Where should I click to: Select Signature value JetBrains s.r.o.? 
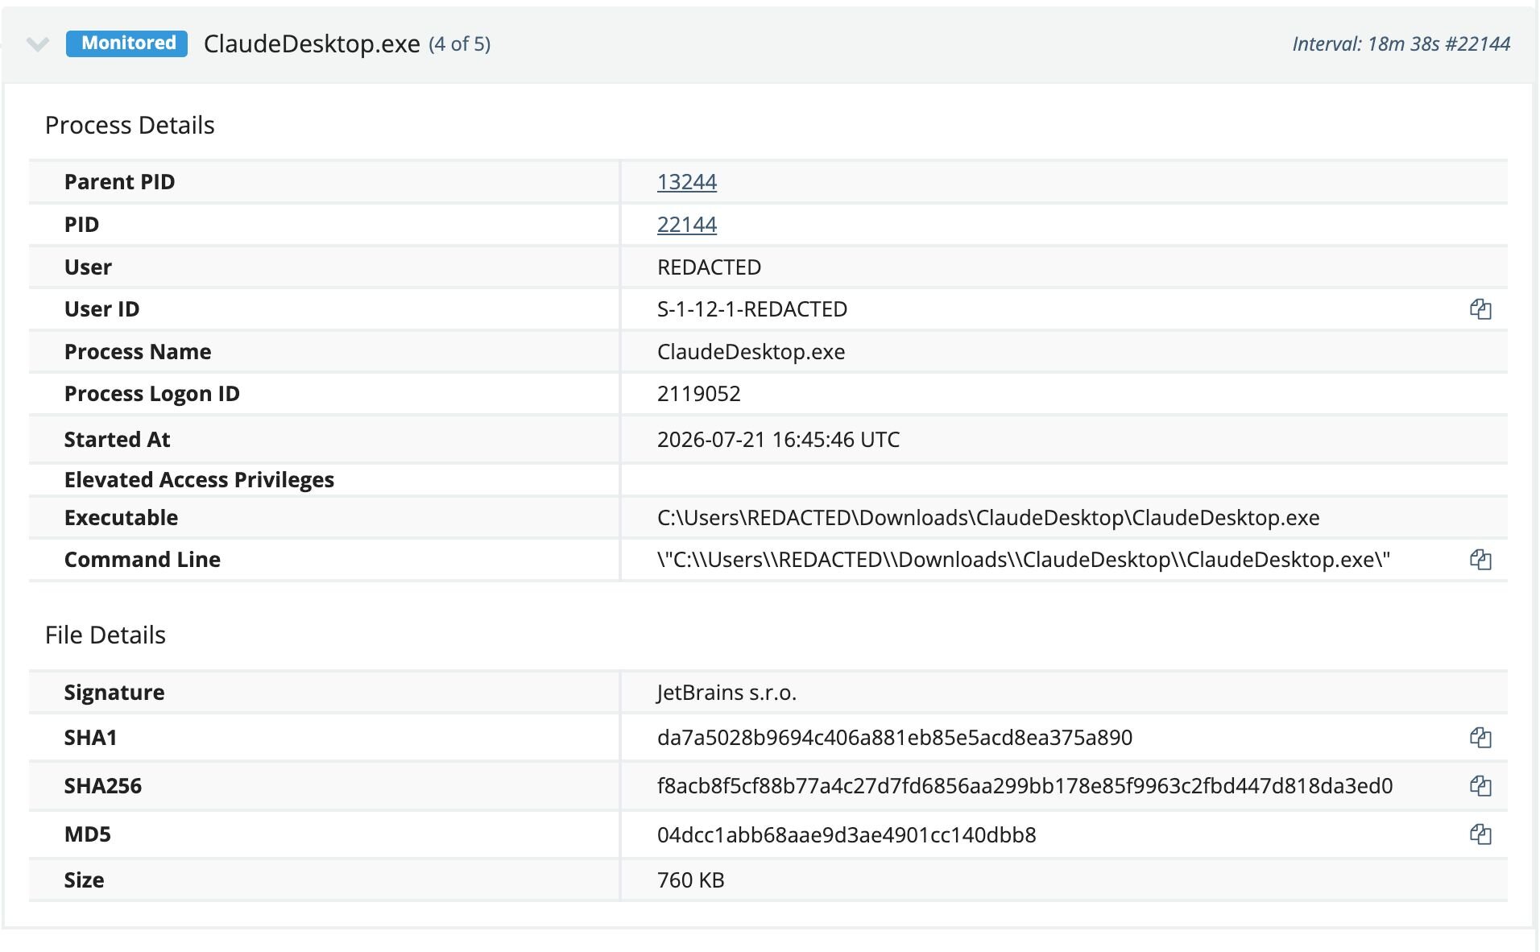tap(727, 693)
